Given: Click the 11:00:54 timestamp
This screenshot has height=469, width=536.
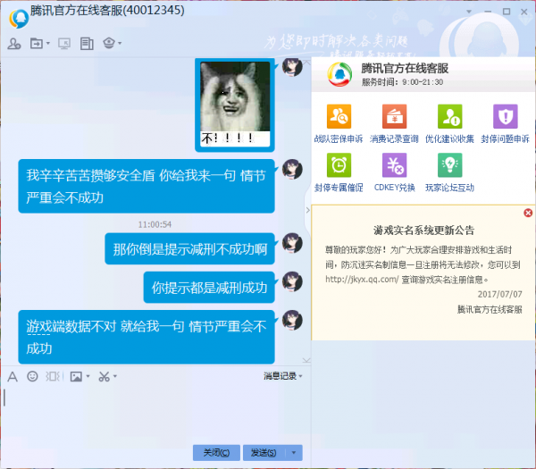Looking at the screenshot, I should coord(155,224).
